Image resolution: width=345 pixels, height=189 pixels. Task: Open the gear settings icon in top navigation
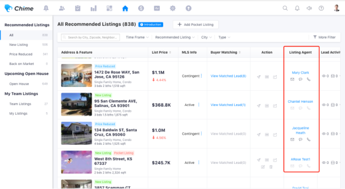(172, 8)
